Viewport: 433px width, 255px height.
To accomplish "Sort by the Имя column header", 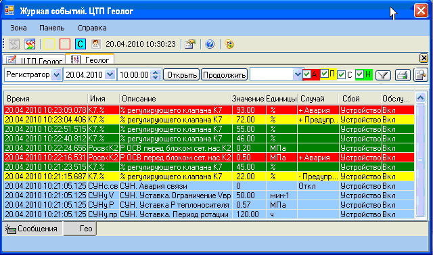I will tap(104, 99).
